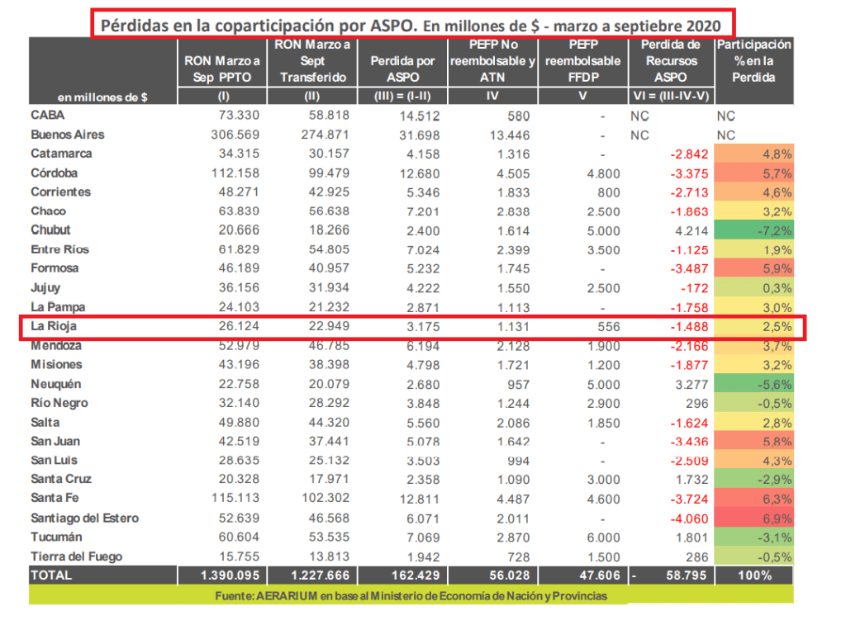The width and height of the screenshot is (846, 625).
Task: Click the Participación % en la Perdida header
Action: click(x=753, y=61)
